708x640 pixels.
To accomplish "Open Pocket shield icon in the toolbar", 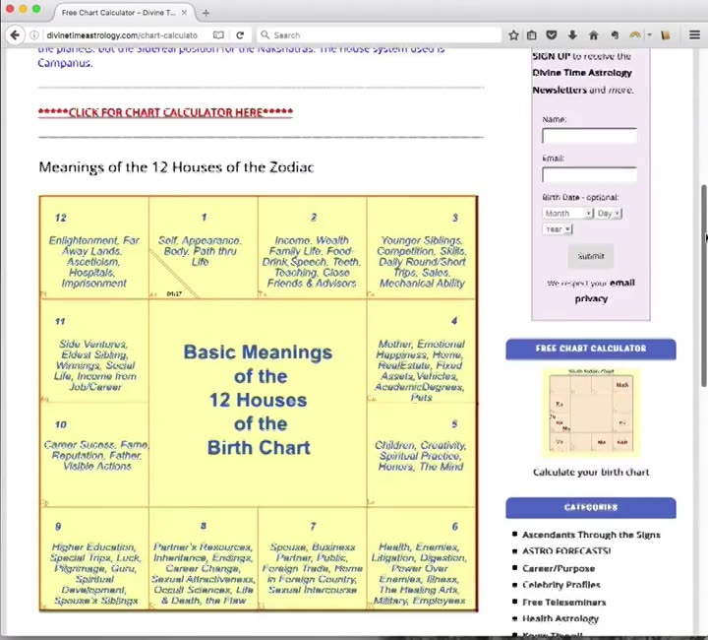I will 552,34.
